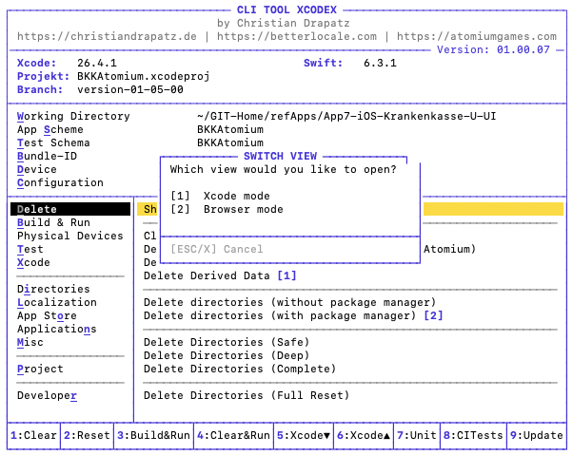Open the Xcode menu entry

pos(33,262)
